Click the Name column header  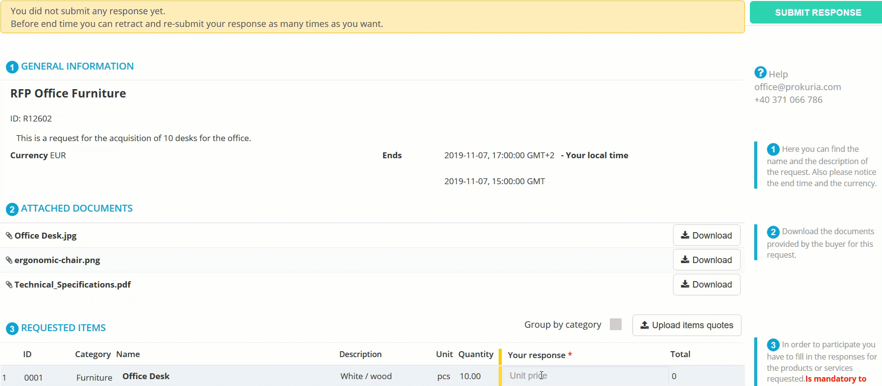tap(128, 354)
